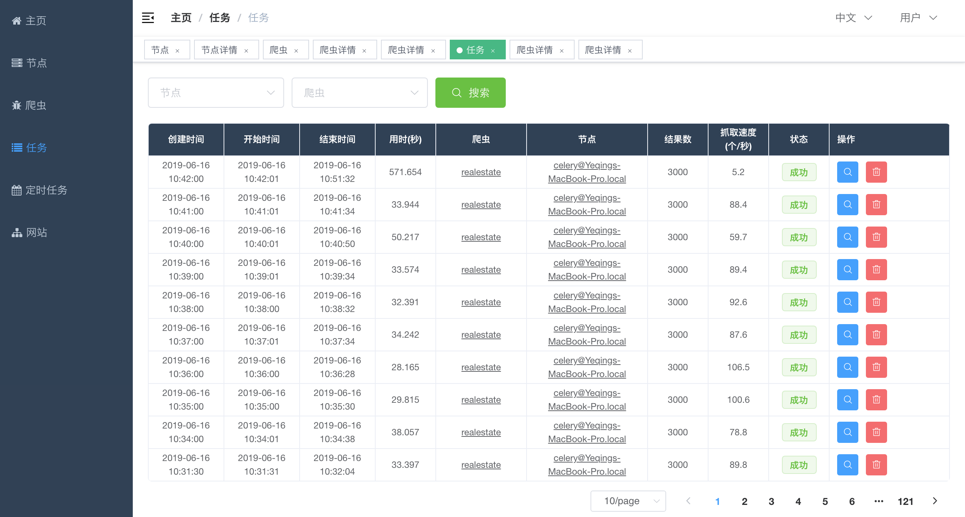Close the 节点 tab
Screen dimensions: 965x517
178,50
